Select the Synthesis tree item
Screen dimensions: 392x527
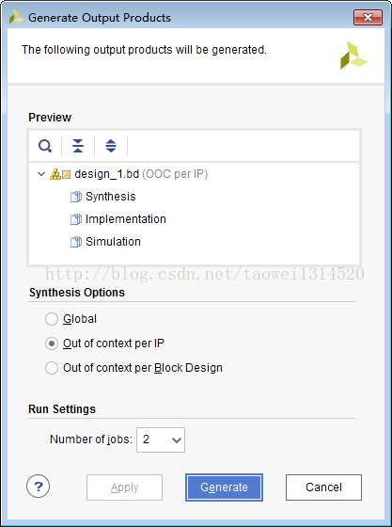pyautogui.click(x=110, y=197)
